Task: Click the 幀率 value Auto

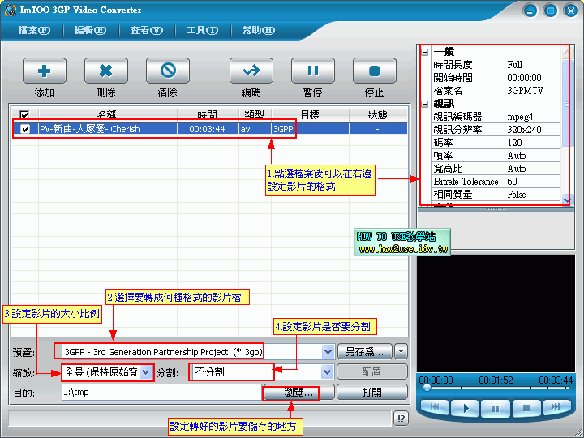Action: 533,156
